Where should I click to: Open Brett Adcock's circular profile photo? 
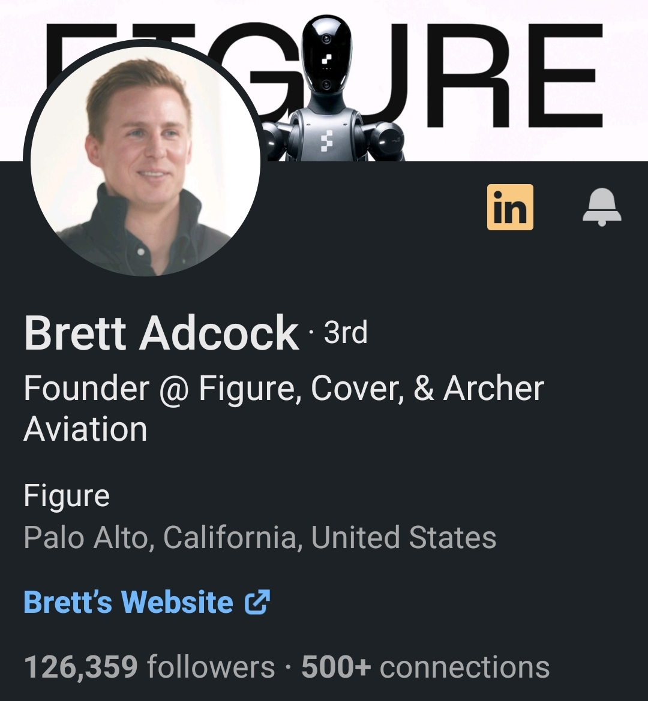pos(145,161)
